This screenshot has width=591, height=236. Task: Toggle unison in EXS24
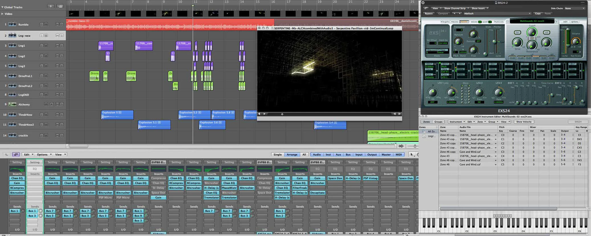(x=499, y=22)
